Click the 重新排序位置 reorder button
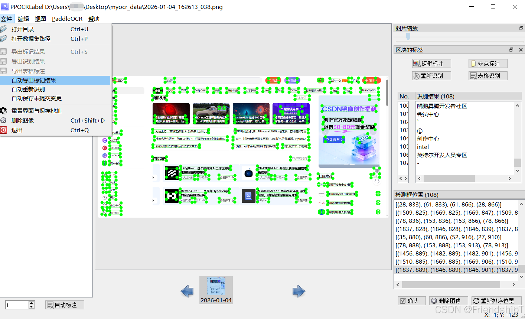 [x=496, y=301]
